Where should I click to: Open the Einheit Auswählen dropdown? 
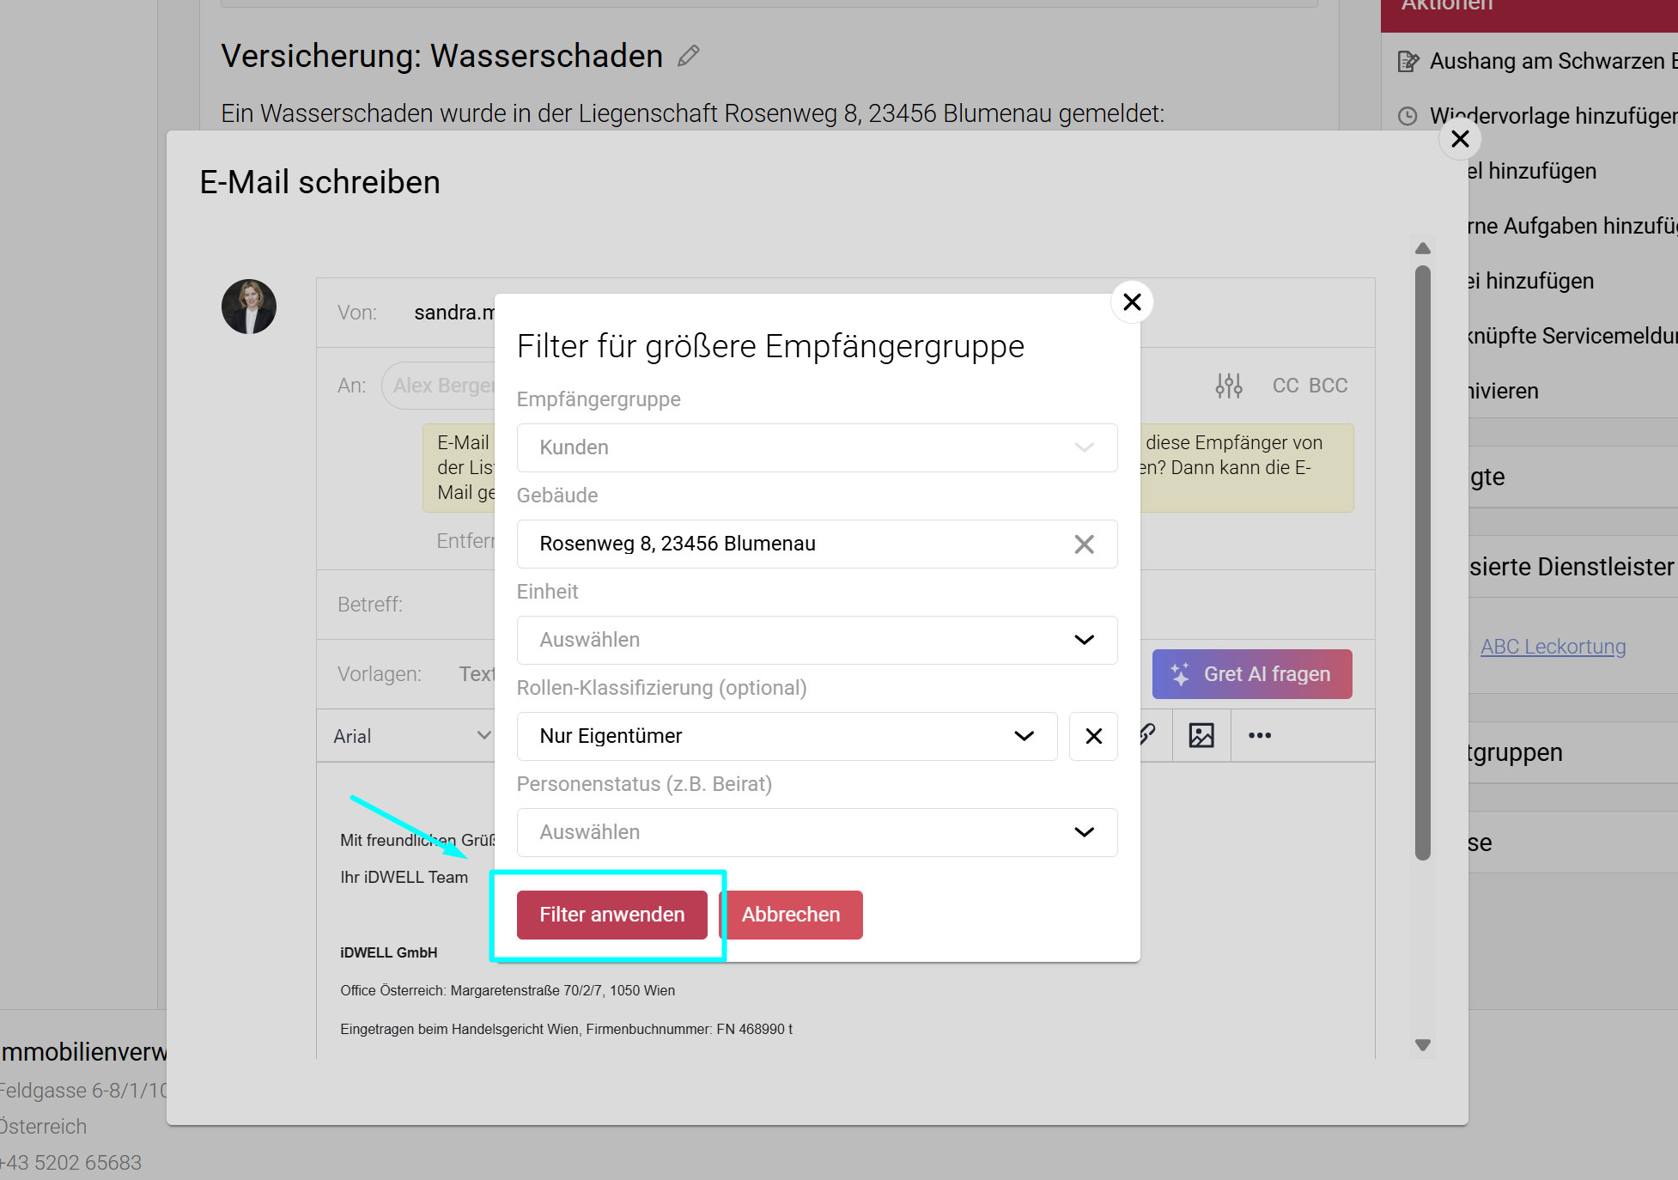pos(817,640)
